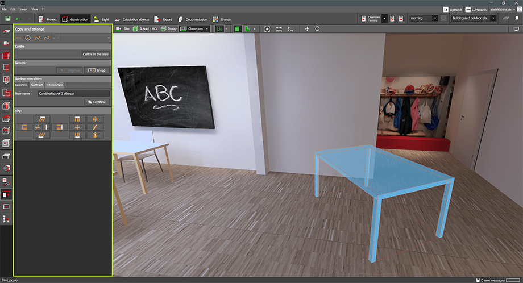Click the rotate view icon
Screen dimensions: 523x283
317,28
